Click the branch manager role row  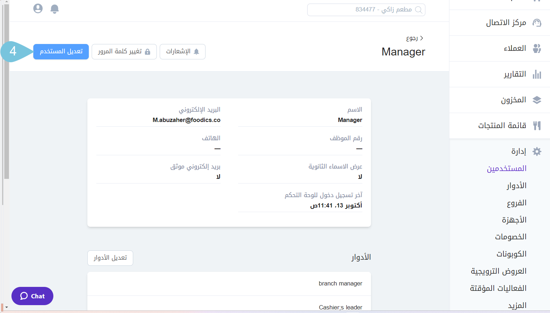click(229, 284)
